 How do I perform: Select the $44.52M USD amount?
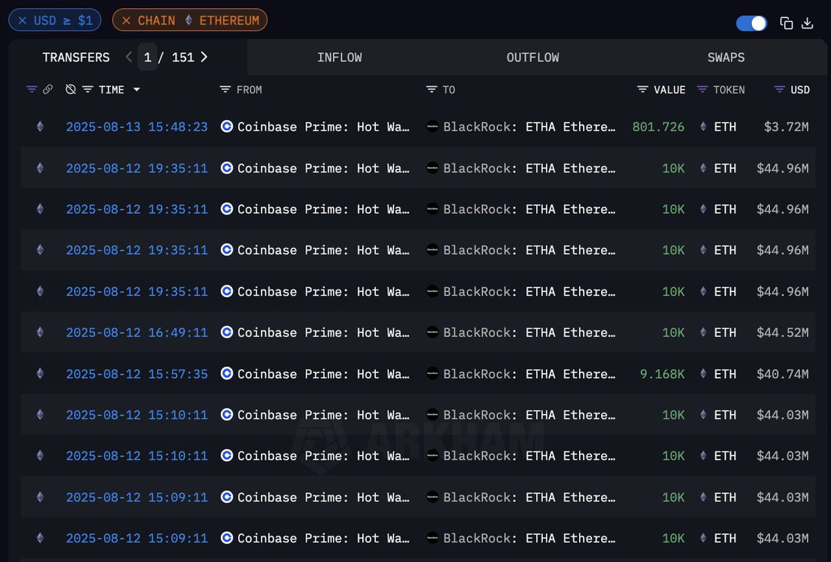coord(782,332)
